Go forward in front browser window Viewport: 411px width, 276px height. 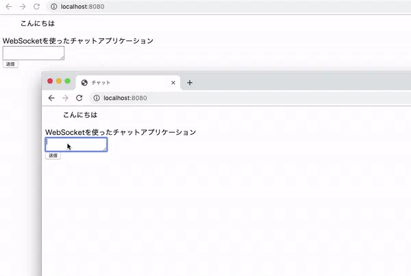tap(65, 98)
